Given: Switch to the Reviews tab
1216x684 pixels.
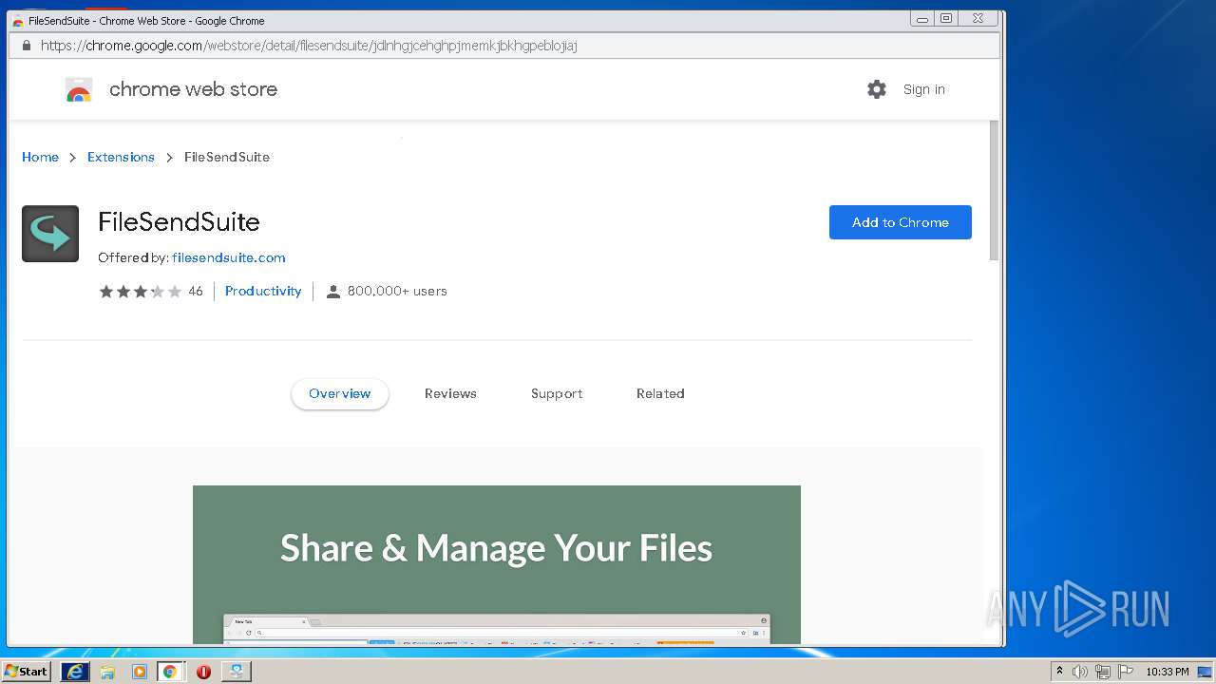Looking at the screenshot, I should coord(450,393).
